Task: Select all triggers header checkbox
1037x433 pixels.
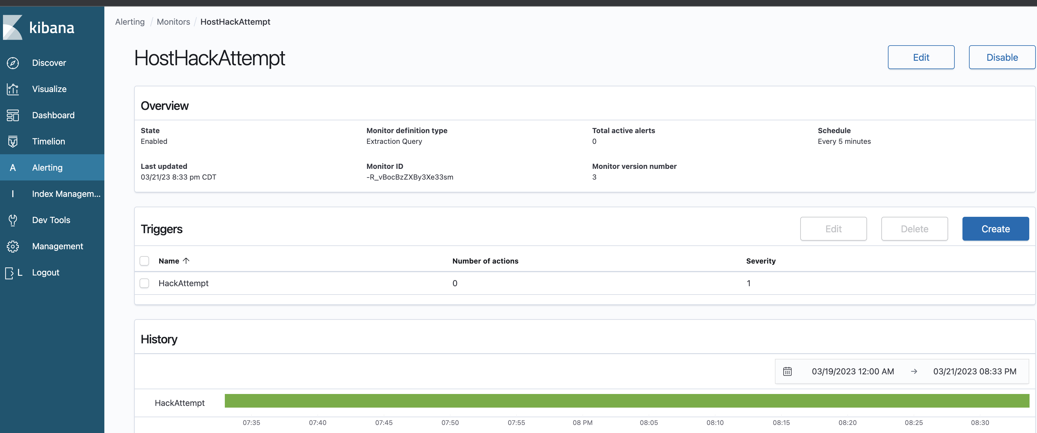Action: (x=145, y=261)
